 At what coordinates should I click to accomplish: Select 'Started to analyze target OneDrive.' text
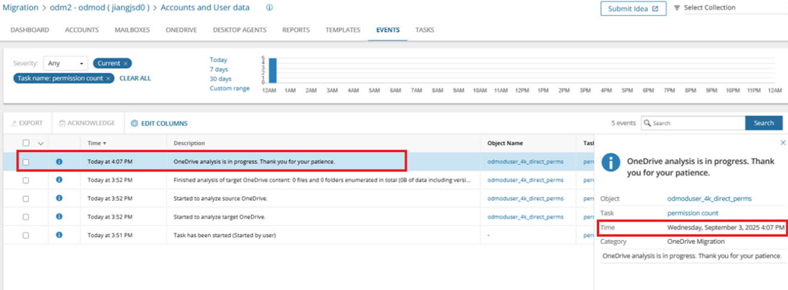click(x=220, y=216)
